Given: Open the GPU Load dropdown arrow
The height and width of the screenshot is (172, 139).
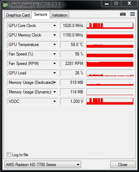Looking at the screenshot, I should [54, 73].
